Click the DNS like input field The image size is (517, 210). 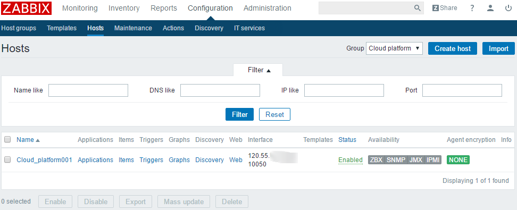click(x=220, y=90)
